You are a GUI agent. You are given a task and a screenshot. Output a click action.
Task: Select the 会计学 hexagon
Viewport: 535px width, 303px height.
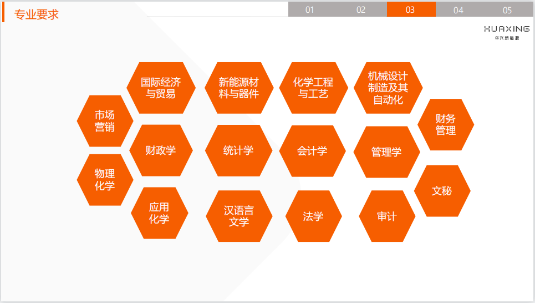pyautogui.click(x=312, y=151)
